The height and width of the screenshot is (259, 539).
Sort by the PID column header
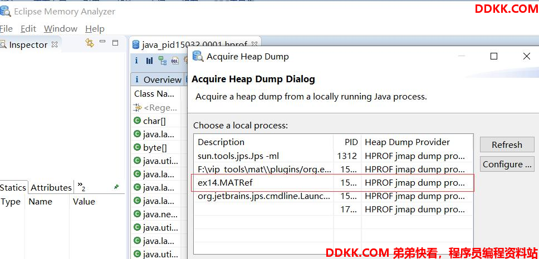click(x=347, y=142)
